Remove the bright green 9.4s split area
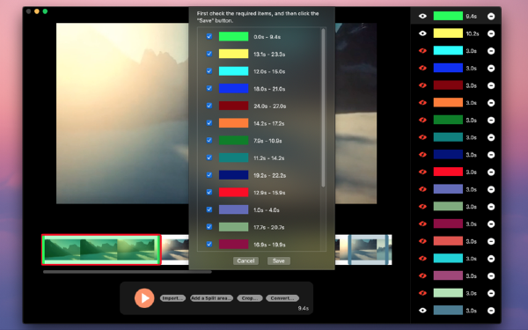Viewport: 528px width, 330px height. tap(491, 16)
